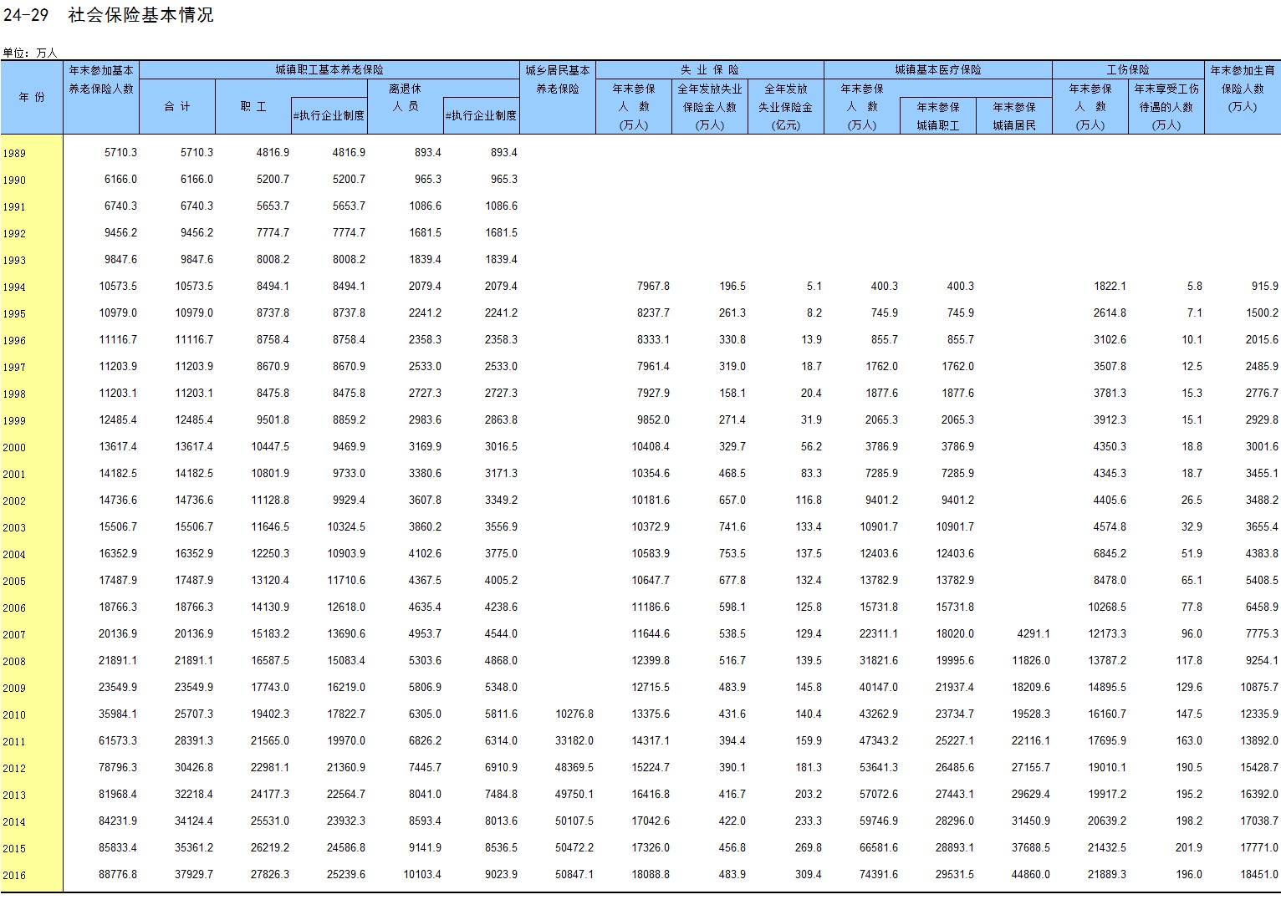The width and height of the screenshot is (1281, 920).
Task: Click value 1822.1 in the 1994 row
Action: (1110, 287)
